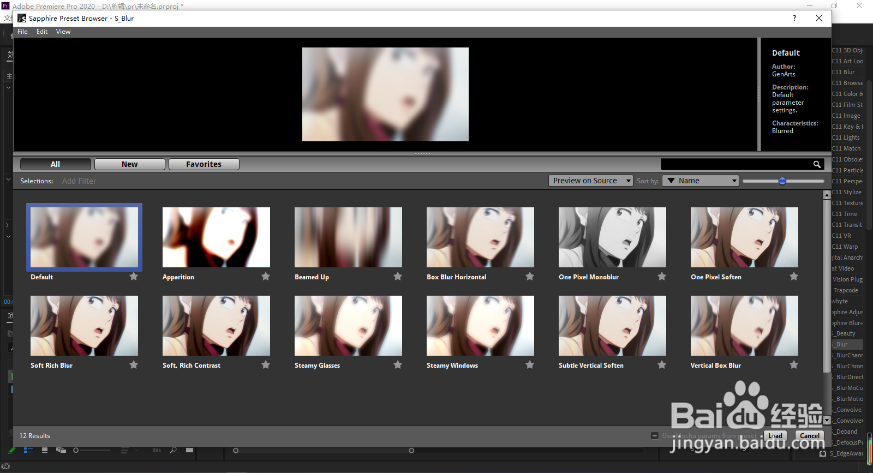This screenshot has width=873, height=473.
Task: Select the Soft, Rich Contrast thumbnail
Action: (216, 326)
